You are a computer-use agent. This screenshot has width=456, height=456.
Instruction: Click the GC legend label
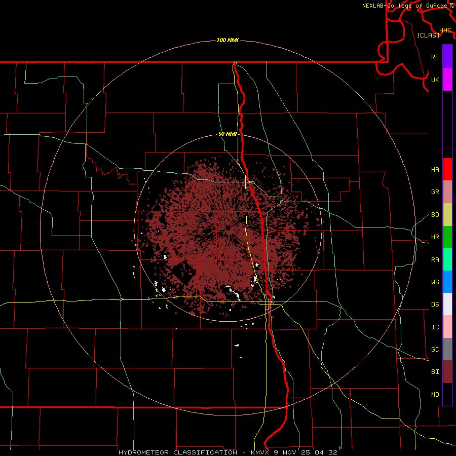(435, 350)
